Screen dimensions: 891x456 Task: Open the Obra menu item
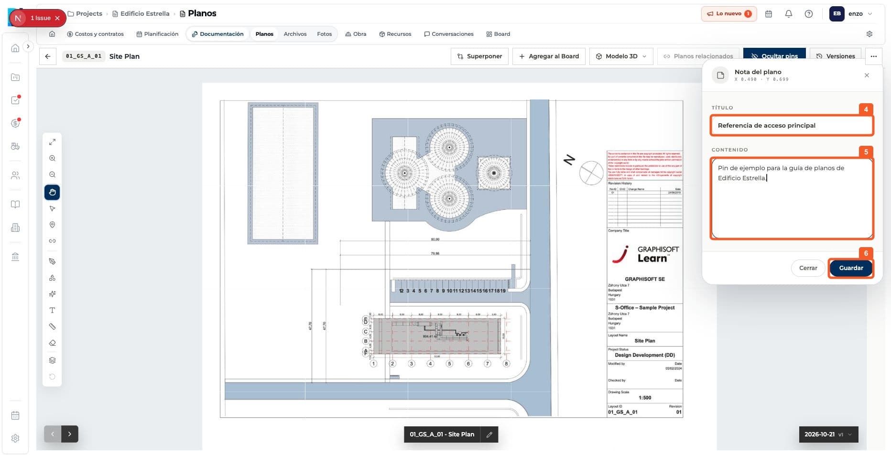tap(356, 34)
